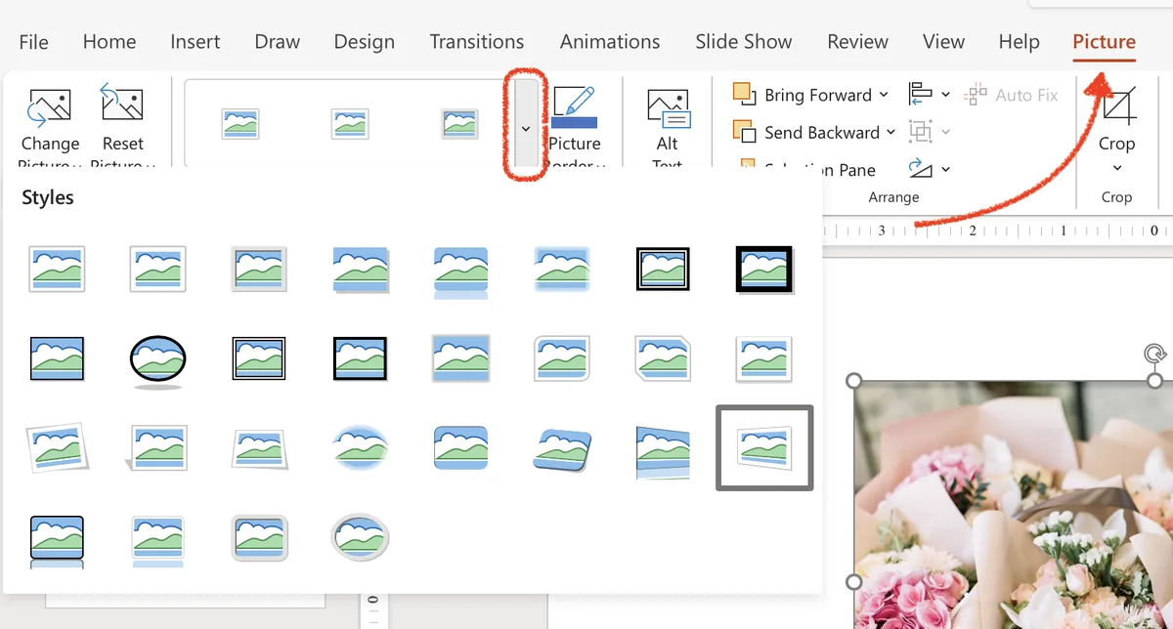1173x629 pixels.
Task: Select the Design tab
Action: [365, 42]
